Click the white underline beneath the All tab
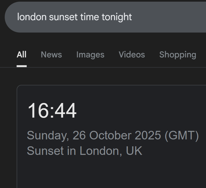This screenshot has height=188, width=206. pyautogui.click(x=22, y=66)
